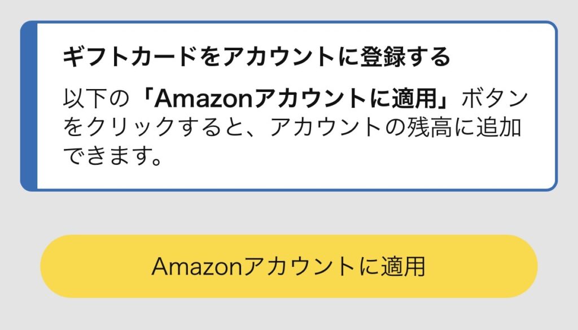Click the heading ギフトカードをアカウントに登録する
578x330 pixels.
(x=256, y=57)
